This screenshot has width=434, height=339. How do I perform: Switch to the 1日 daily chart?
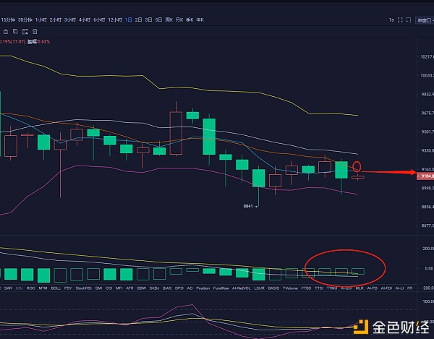click(129, 20)
